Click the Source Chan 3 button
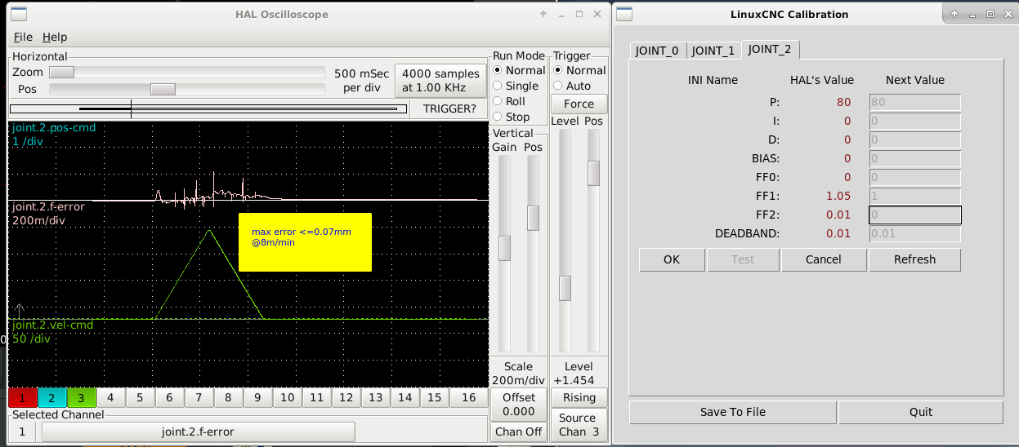The height and width of the screenshot is (447, 1019). pyautogui.click(x=579, y=424)
